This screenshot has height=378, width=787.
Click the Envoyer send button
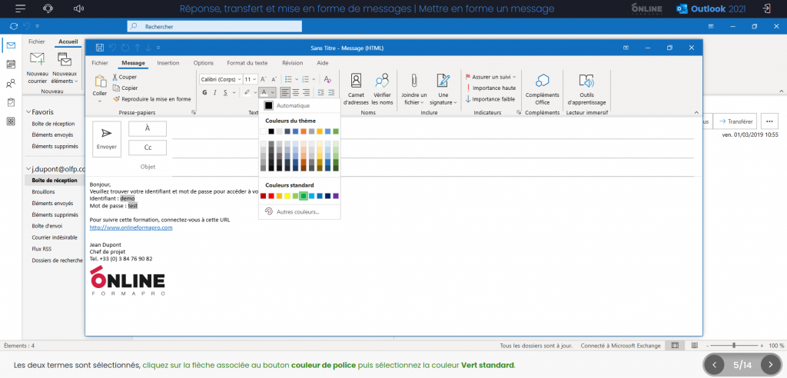107,138
